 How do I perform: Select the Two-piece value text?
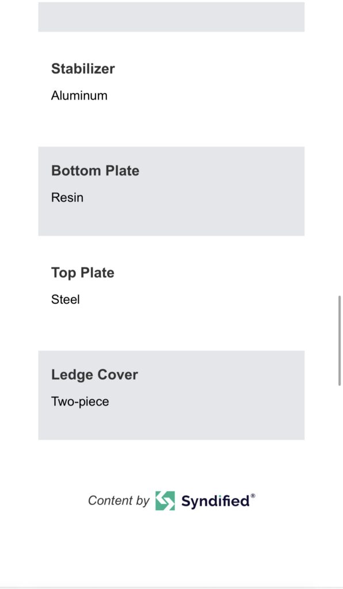(x=80, y=401)
